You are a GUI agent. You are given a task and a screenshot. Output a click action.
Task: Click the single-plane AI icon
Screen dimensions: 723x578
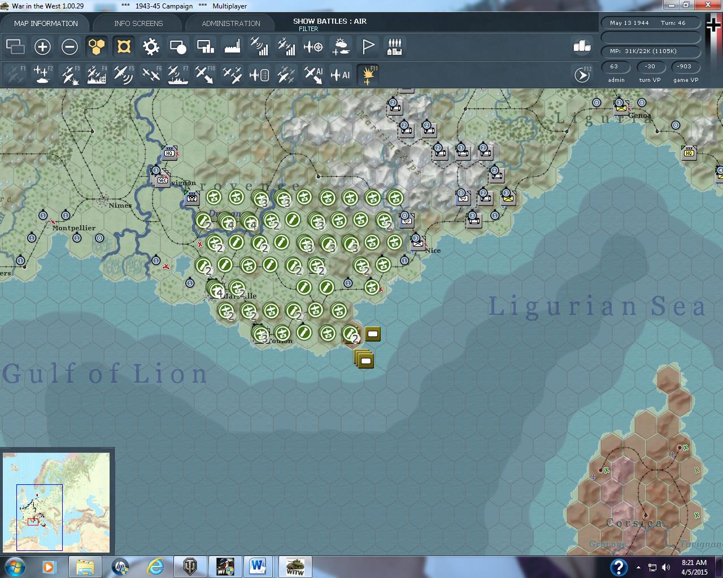[341, 75]
